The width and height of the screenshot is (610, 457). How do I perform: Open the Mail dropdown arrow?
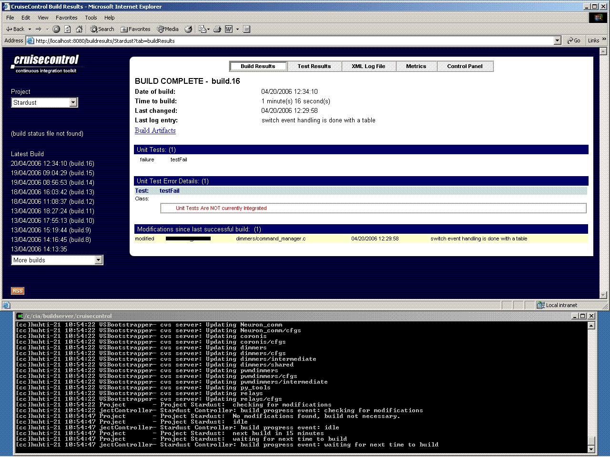pos(208,29)
